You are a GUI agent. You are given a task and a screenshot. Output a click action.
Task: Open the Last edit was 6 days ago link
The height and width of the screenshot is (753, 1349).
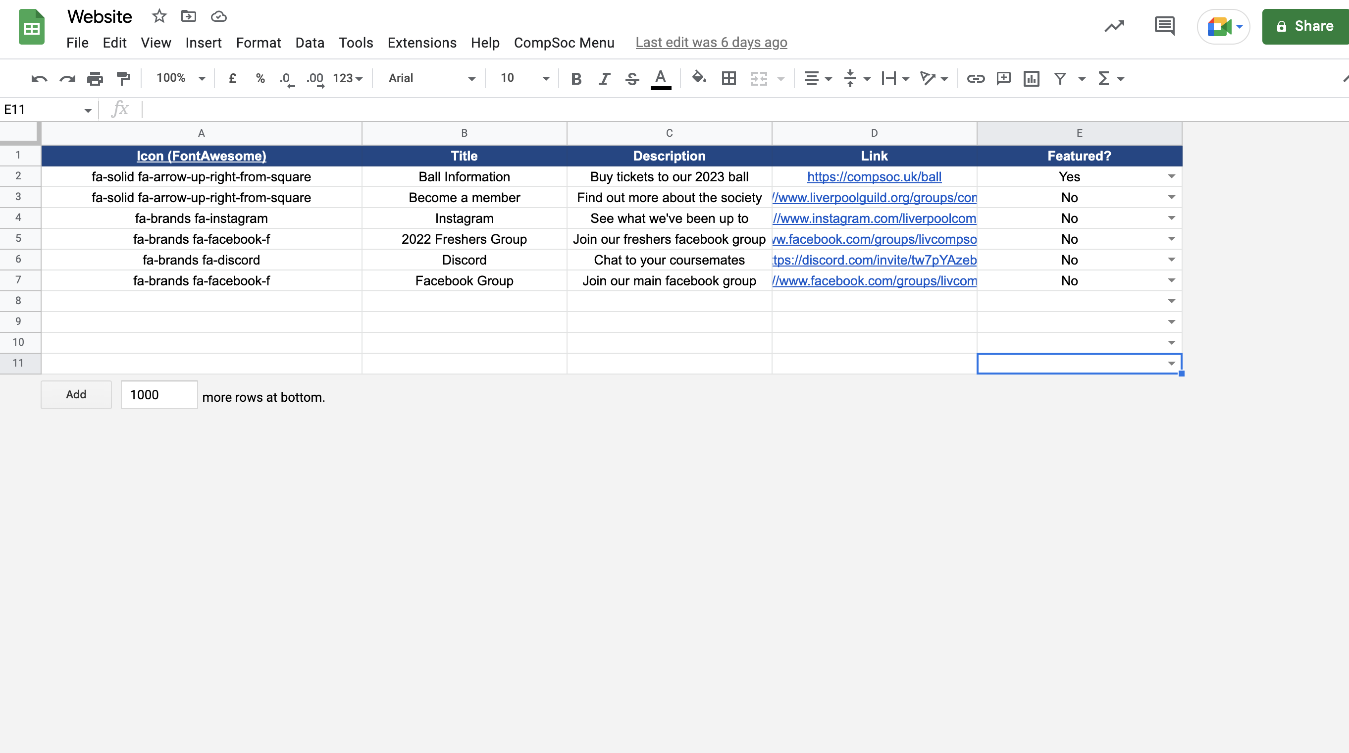pyautogui.click(x=711, y=43)
